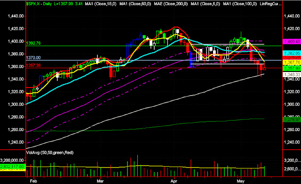
Task: Click the 1,320.00 left price axis label
Action: [16, 92]
